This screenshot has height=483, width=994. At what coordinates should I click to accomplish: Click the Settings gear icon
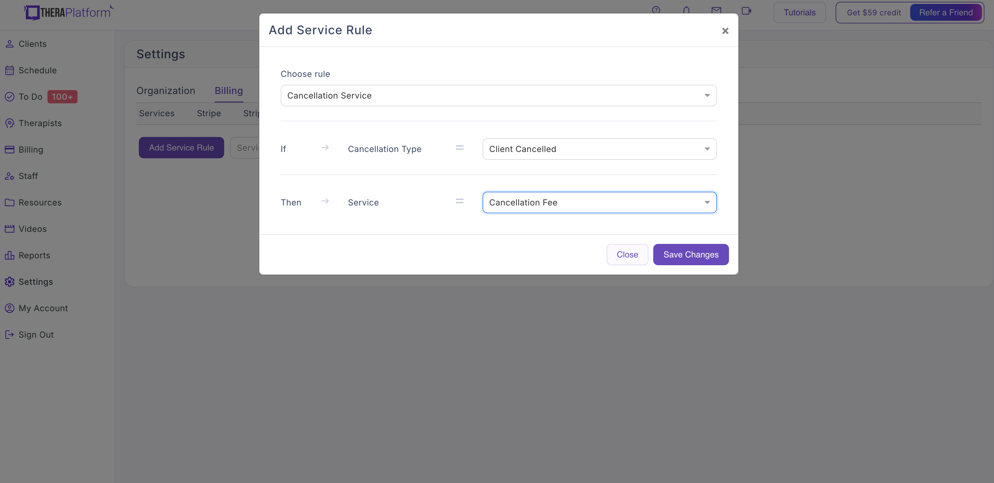[x=10, y=282]
